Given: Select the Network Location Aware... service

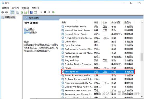Looking at the screenshot, I should pos(78,30).
